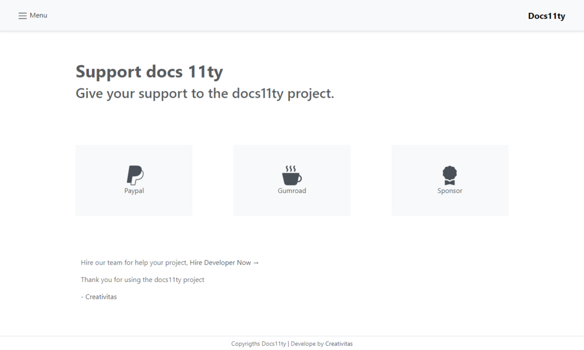Image resolution: width=584 pixels, height=350 pixels.
Task: Open the hamburger menu icon
Action: [22, 16]
